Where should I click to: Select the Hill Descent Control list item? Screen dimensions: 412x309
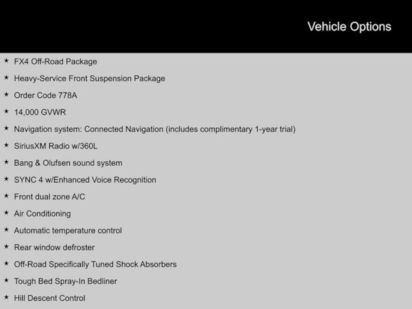[49, 298]
